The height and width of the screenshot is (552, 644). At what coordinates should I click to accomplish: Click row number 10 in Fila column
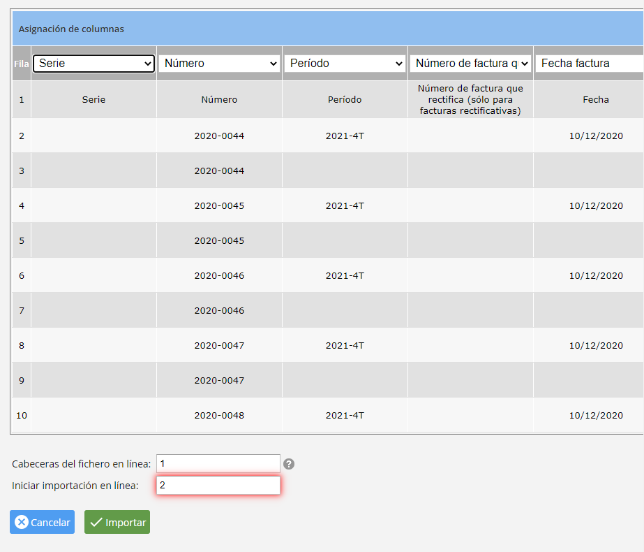click(22, 416)
